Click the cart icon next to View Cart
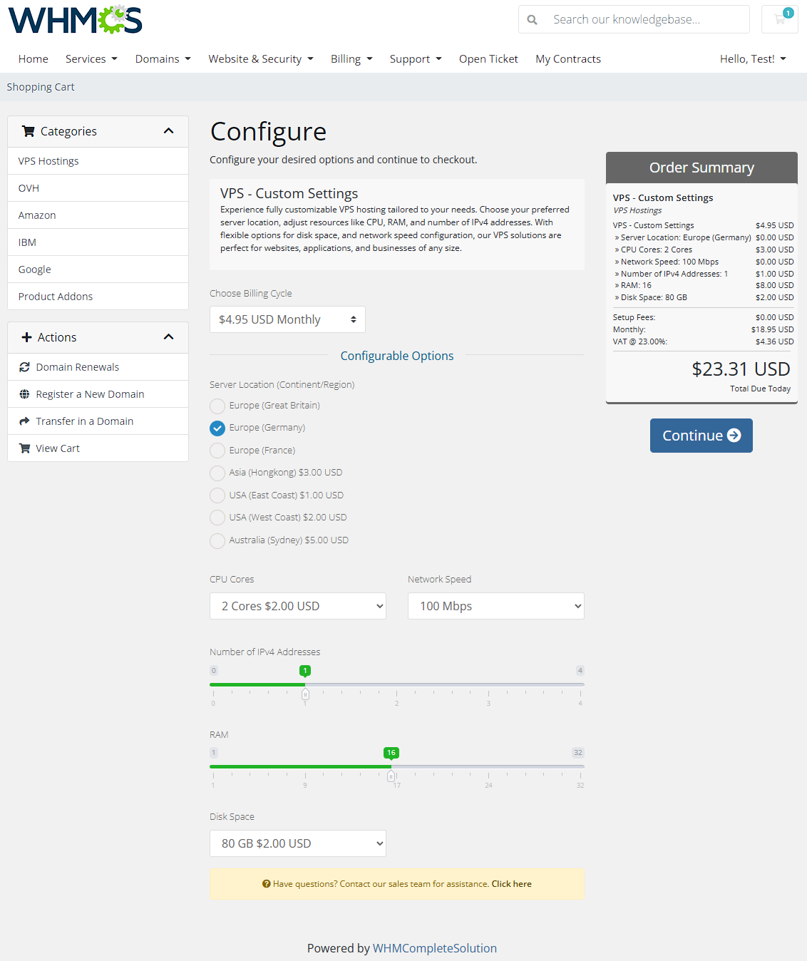This screenshot has width=807, height=961. pyautogui.click(x=24, y=448)
